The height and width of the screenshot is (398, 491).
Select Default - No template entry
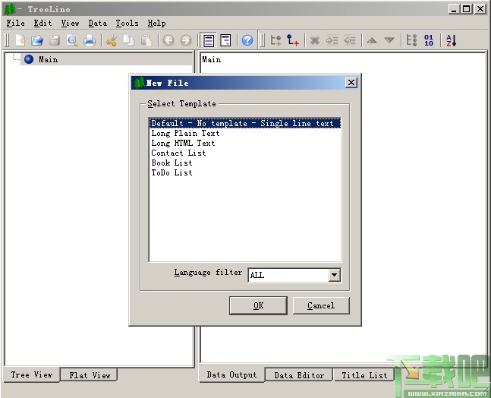point(245,123)
